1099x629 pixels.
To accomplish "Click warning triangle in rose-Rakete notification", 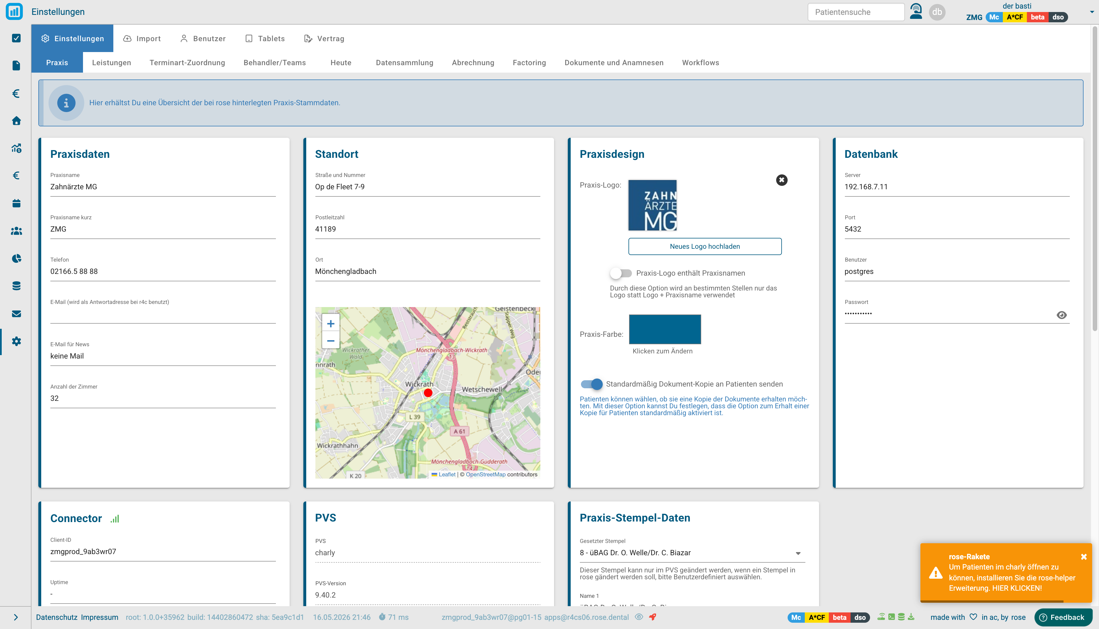I will coord(936,573).
